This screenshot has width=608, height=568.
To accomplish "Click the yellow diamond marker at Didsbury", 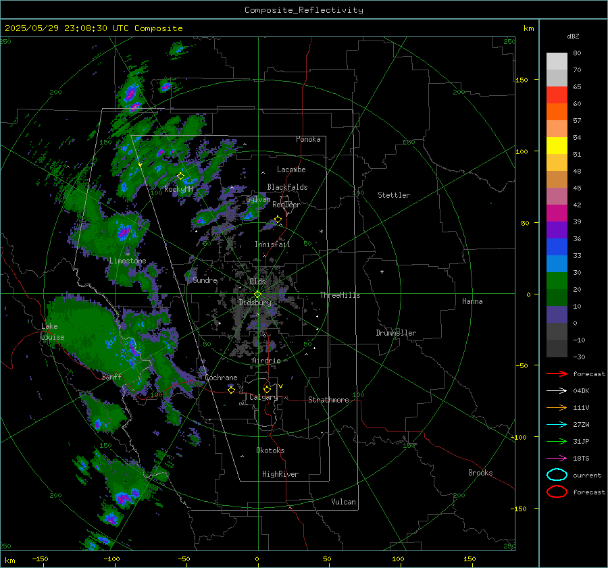I will (x=257, y=294).
